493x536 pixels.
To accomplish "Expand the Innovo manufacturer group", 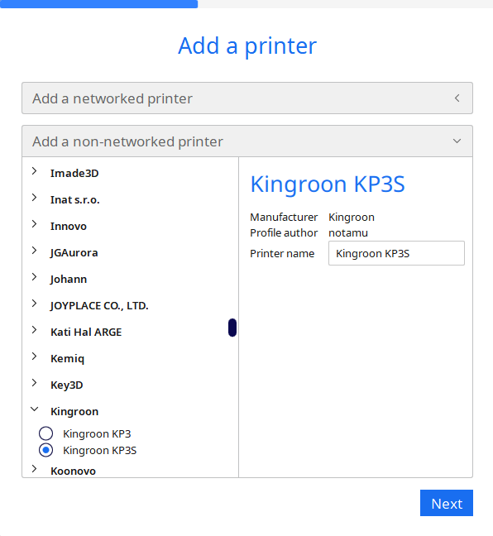I will [x=34, y=224].
